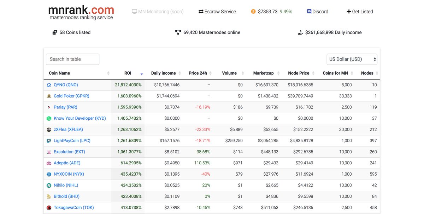Viewport: 424px width, 214px height.
Task: Open the Discord link in header
Action: point(318,12)
